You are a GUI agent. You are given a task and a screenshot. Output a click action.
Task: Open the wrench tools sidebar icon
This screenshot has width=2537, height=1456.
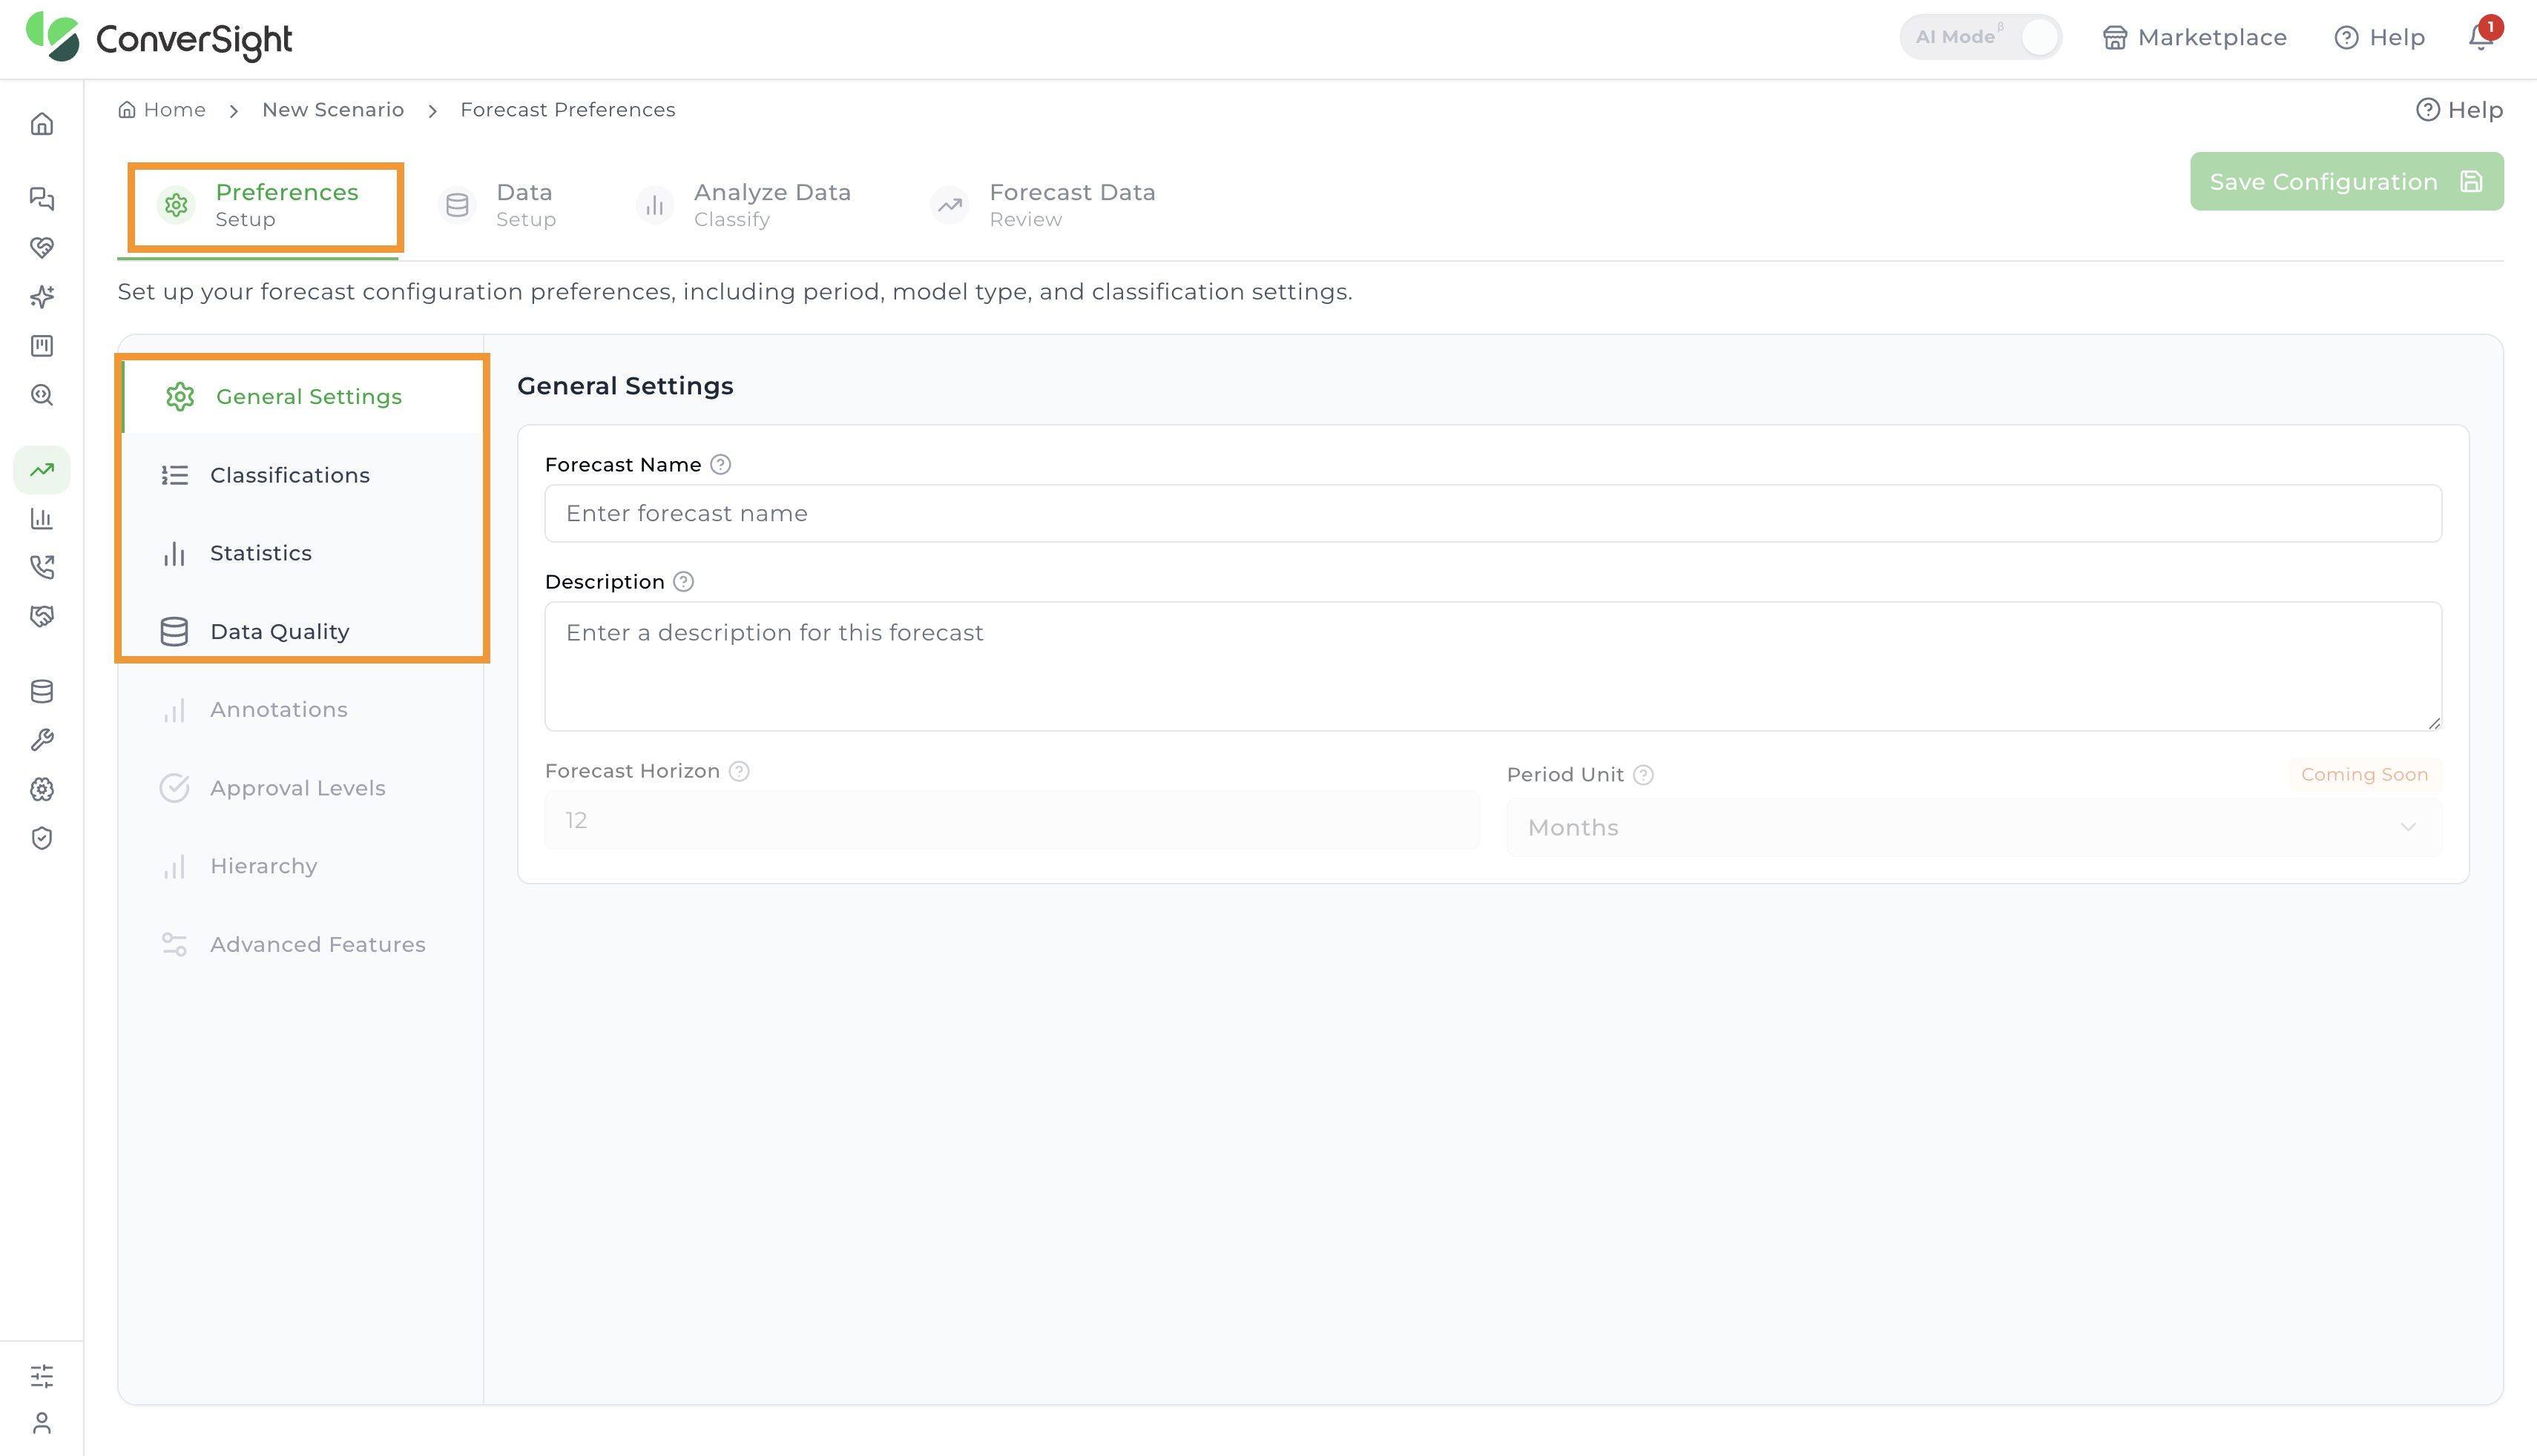click(41, 740)
